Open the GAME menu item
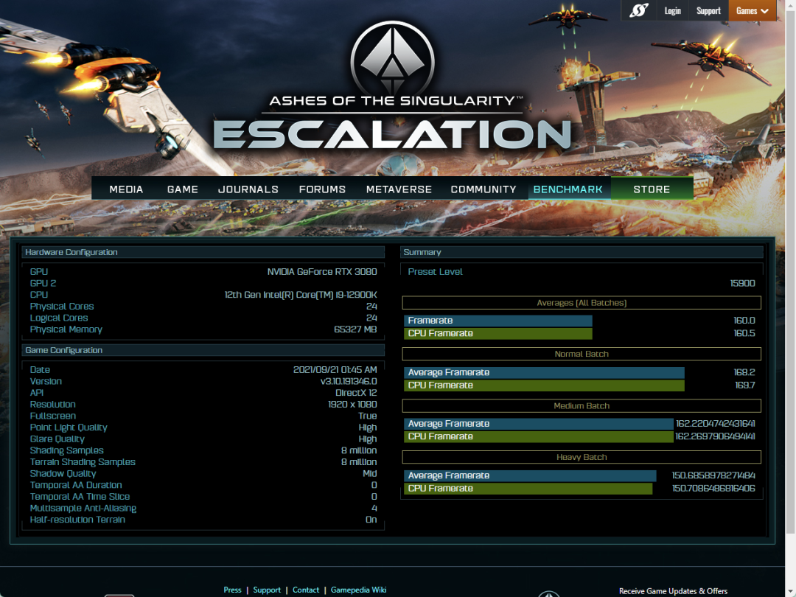 point(182,189)
